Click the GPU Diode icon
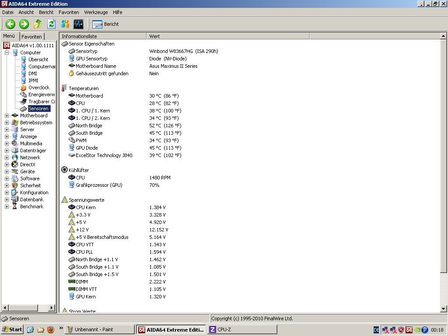This screenshot has height=336, width=448. click(x=71, y=148)
